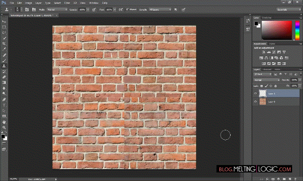Hide Layer 1 visibility eye
Image resolution: width=303 pixels, height=181 pixels.
(x=255, y=94)
